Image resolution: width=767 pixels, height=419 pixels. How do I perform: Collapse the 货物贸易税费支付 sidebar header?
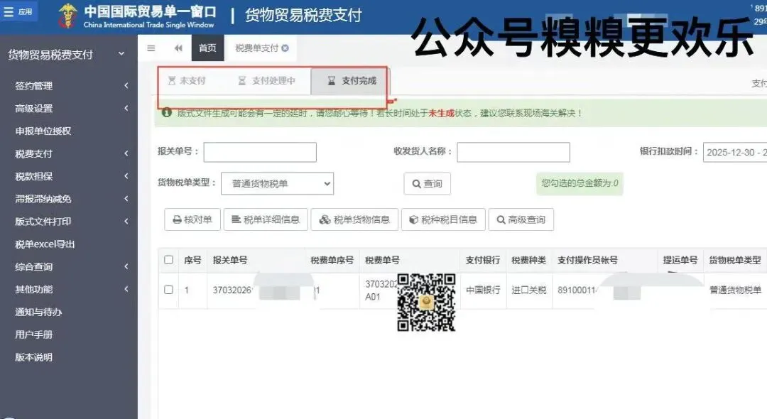click(x=121, y=54)
